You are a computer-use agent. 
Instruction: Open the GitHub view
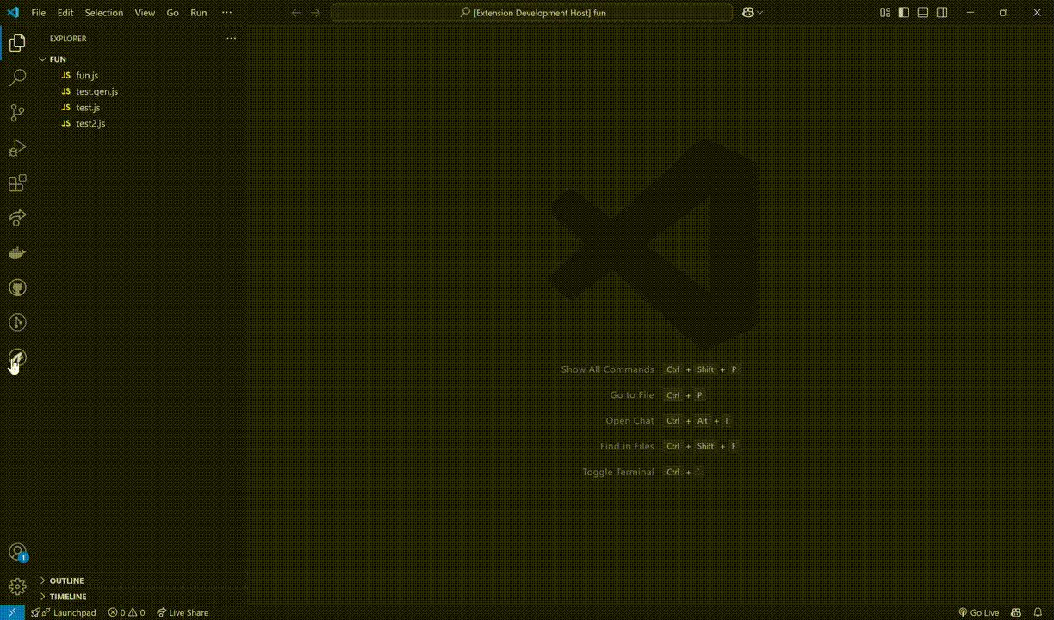pyautogui.click(x=17, y=288)
